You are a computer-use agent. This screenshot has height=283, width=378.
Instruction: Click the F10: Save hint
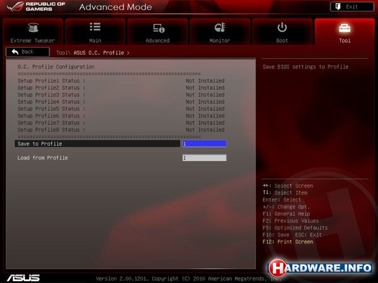coord(276,235)
